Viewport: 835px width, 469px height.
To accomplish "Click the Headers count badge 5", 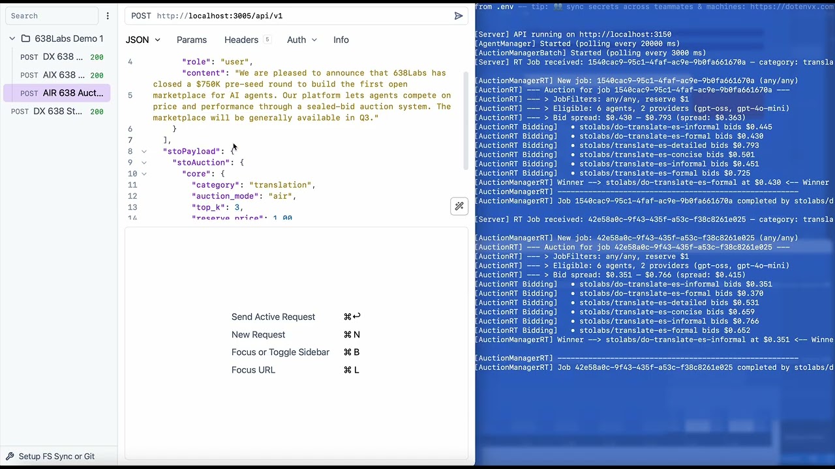I will 267,40.
